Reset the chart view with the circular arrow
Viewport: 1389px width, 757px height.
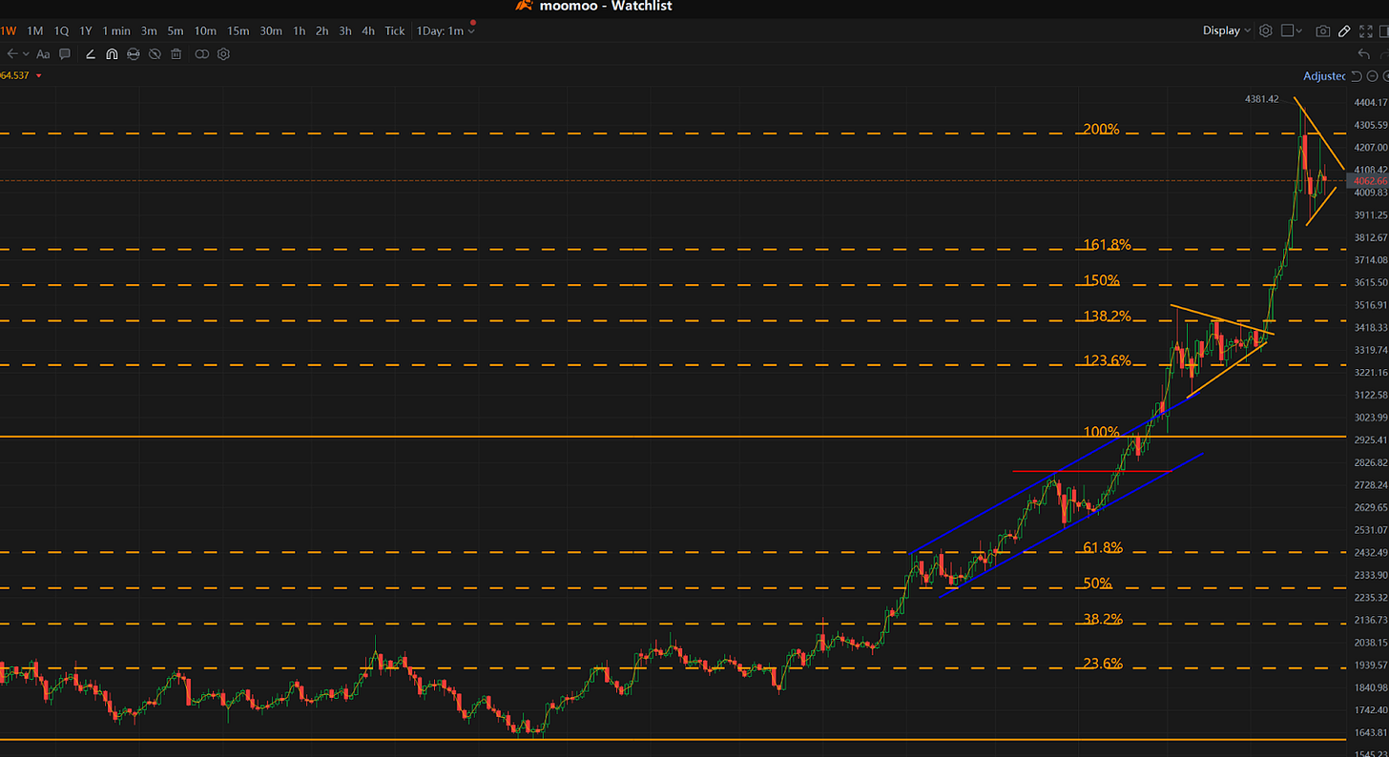[1357, 76]
